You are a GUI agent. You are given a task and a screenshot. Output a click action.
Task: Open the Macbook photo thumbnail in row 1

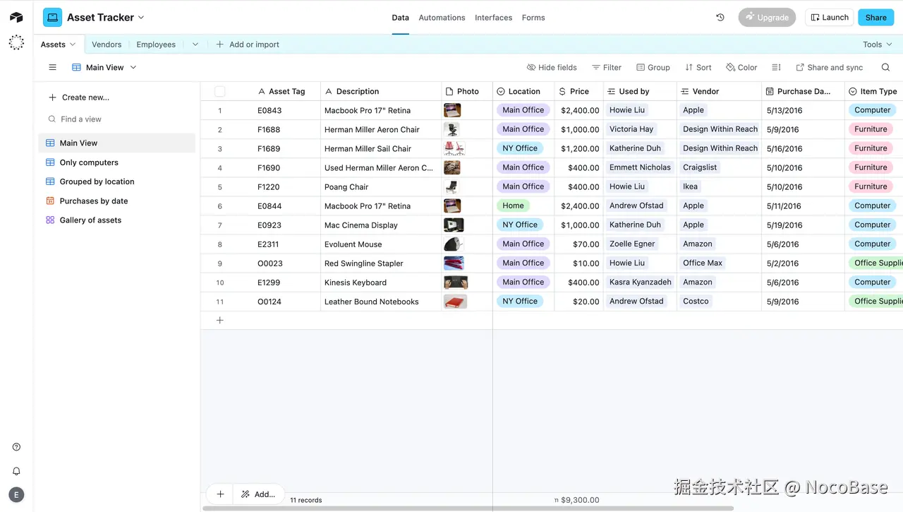[452, 110]
